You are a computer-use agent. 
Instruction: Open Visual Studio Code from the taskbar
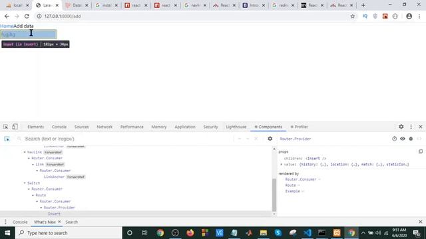point(308,233)
